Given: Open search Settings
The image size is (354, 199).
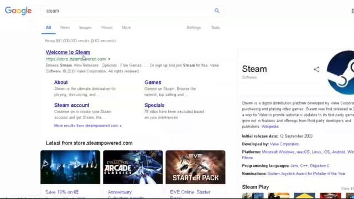Looking at the screenshot, I should coord(194,28).
